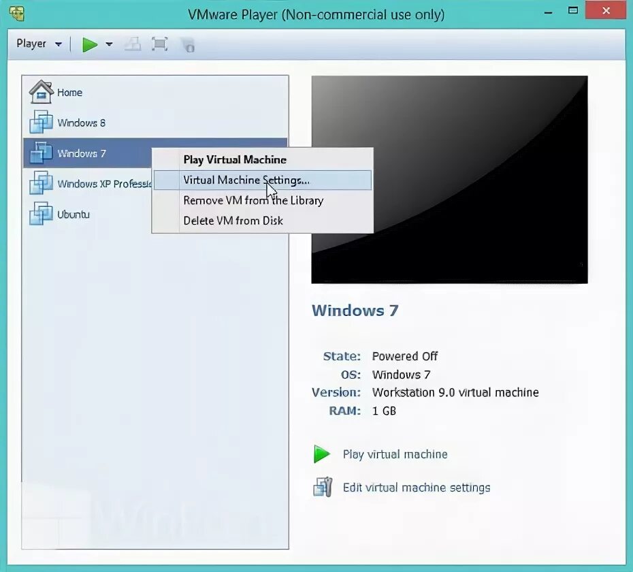Viewport: 633px width, 572px height.
Task: Select Ubuntu label in library
Action: 73,214
